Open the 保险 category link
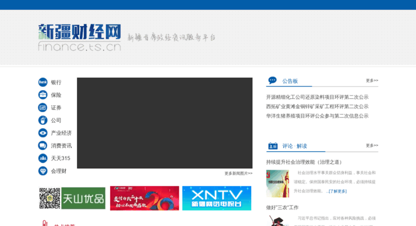Screen dimensions: 416x226 (x=56, y=95)
